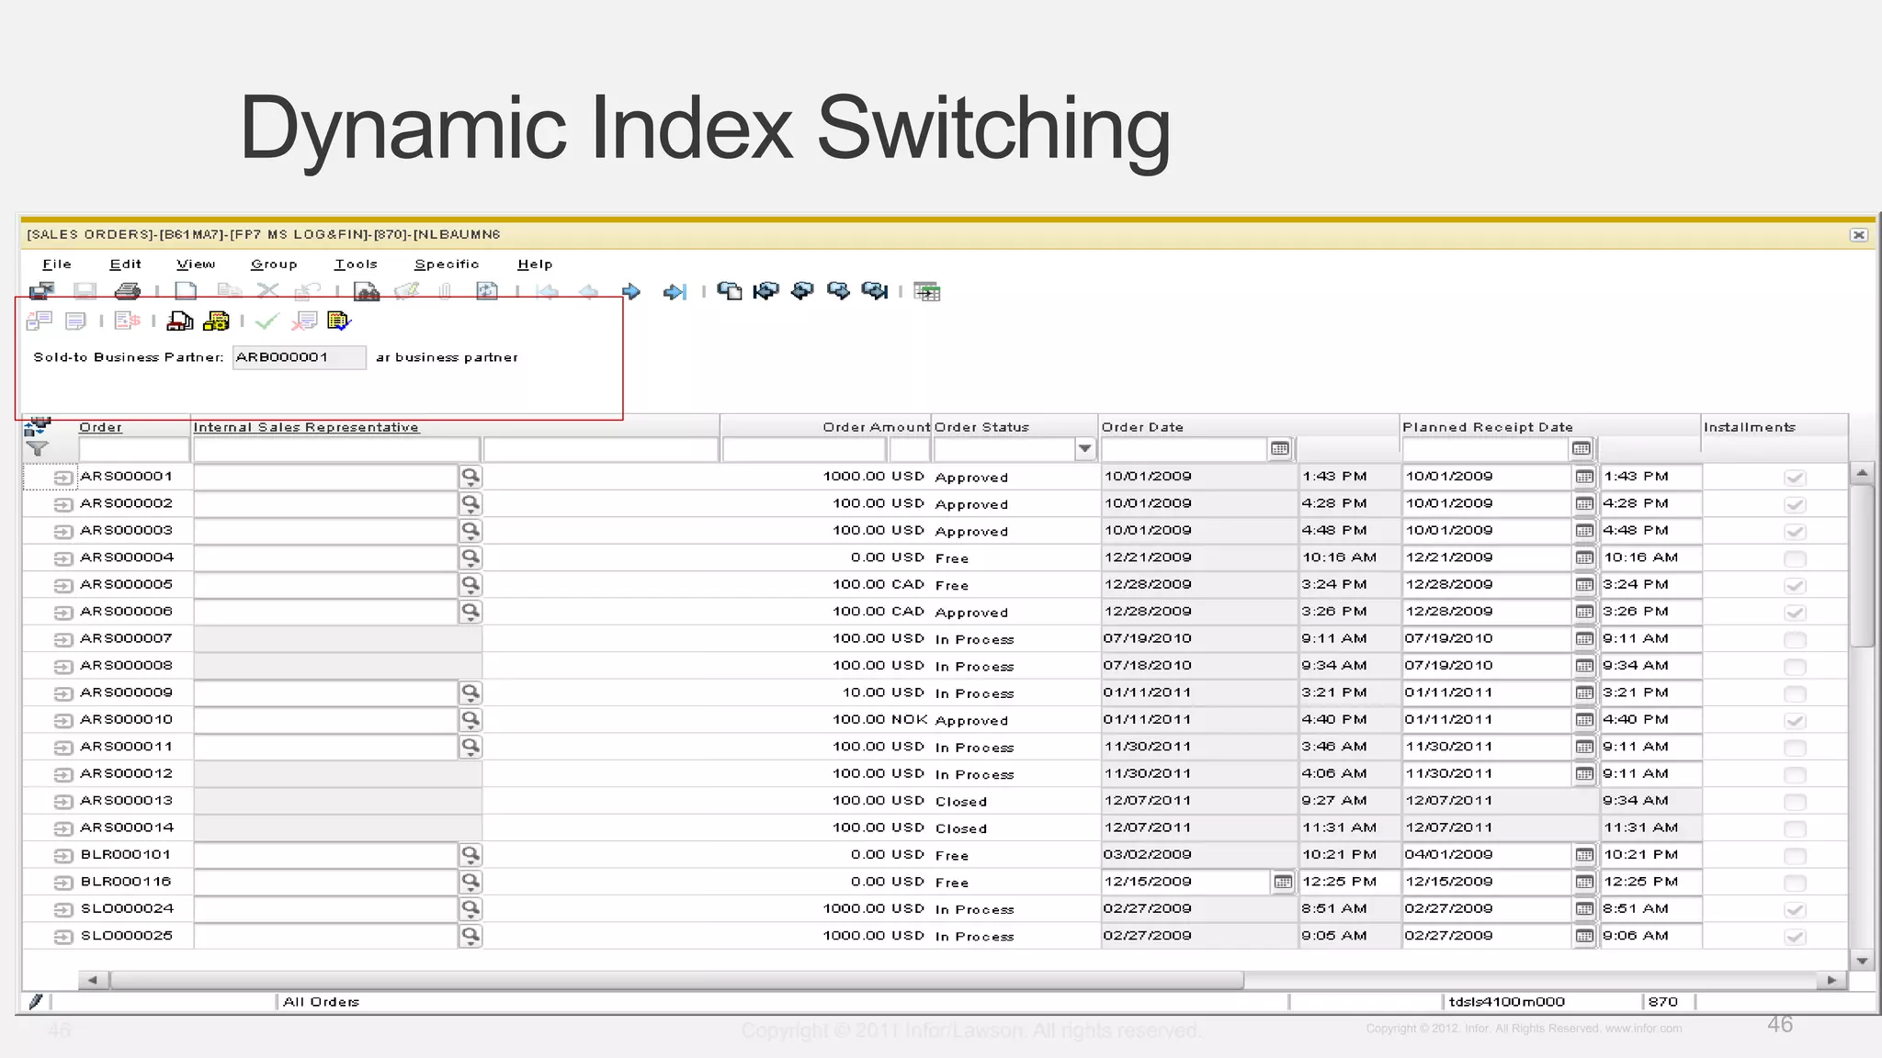The image size is (1882, 1058).
Task: Click the Print icon in toolbar
Action: [128, 291]
